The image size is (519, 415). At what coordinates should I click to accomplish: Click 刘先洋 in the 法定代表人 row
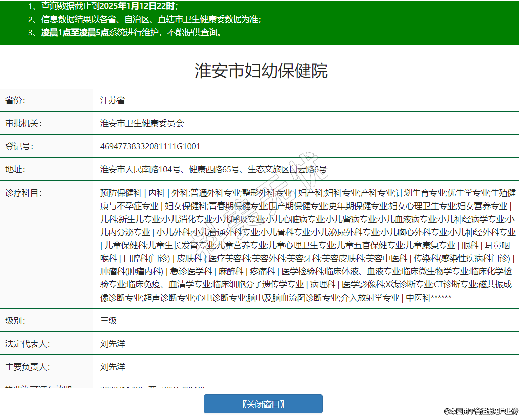[112, 344]
